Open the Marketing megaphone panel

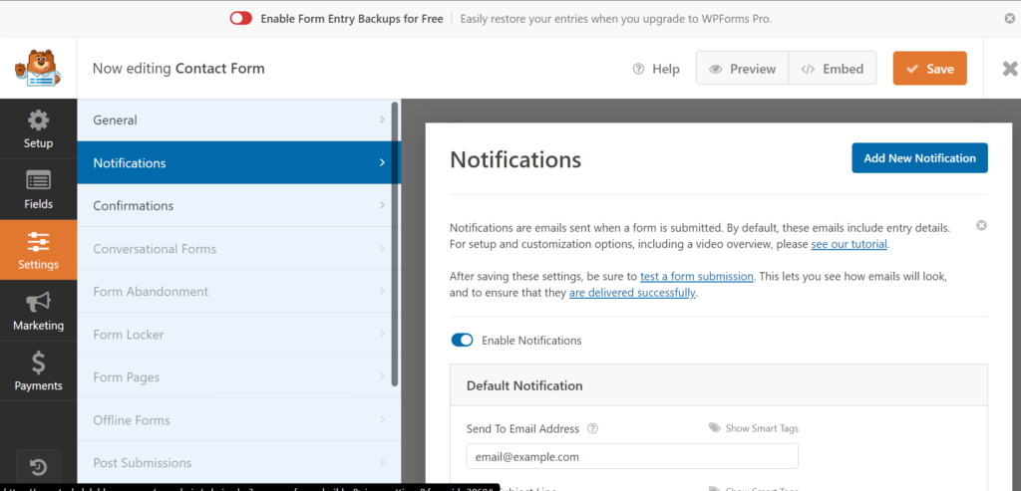pos(39,310)
